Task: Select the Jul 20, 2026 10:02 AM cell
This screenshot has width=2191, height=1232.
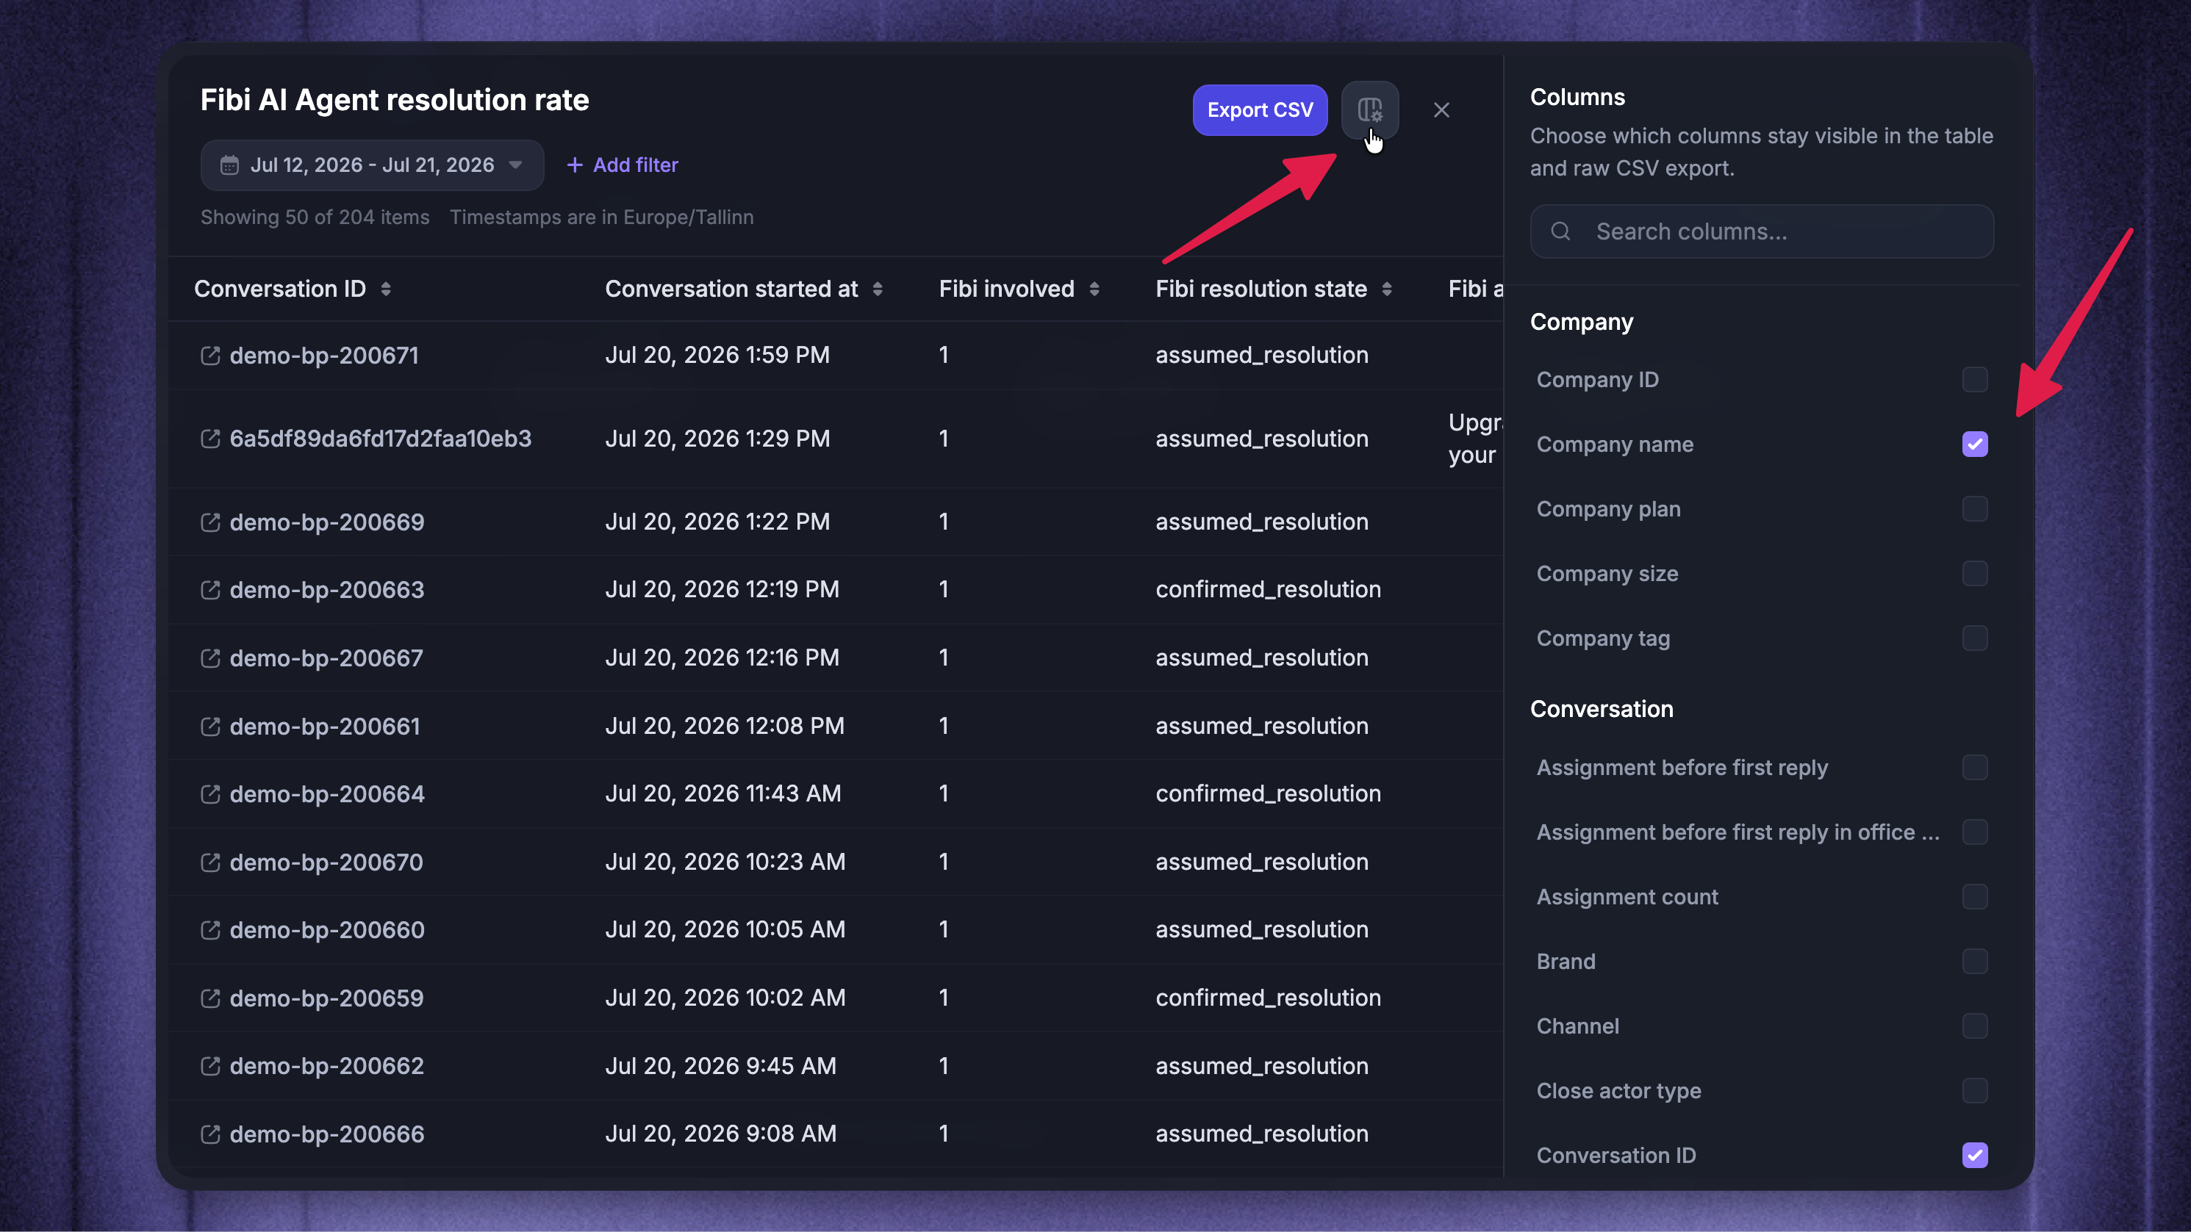Action: (x=725, y=998)
